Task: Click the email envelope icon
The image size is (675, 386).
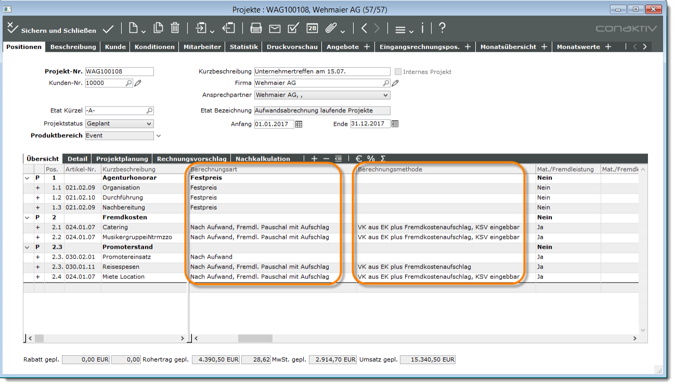Action: pos(275,28)
